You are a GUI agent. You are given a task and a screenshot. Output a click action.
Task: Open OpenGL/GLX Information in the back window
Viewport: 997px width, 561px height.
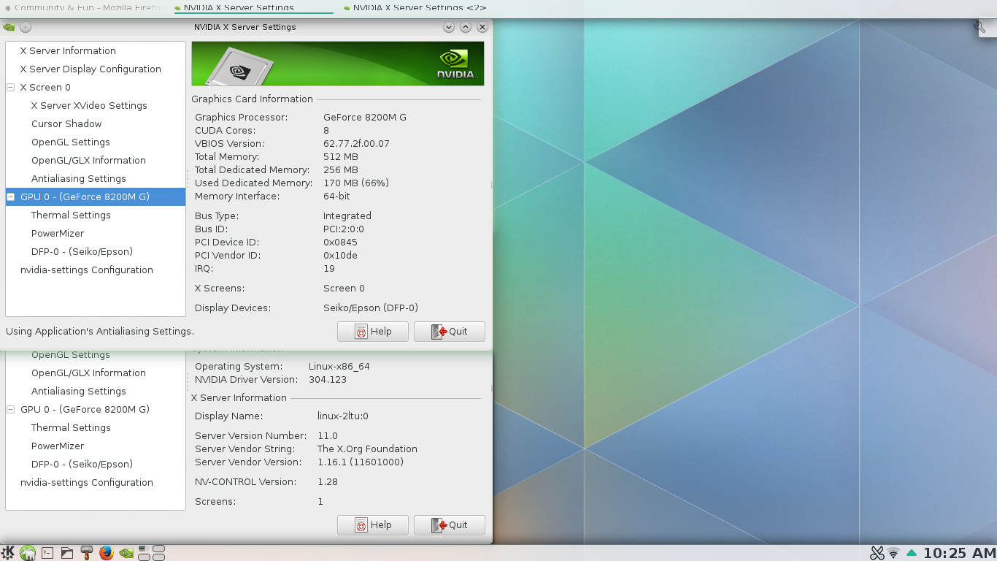click(x=88, y=373)
